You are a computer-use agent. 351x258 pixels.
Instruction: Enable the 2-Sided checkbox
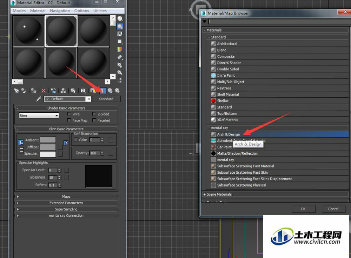94,114
